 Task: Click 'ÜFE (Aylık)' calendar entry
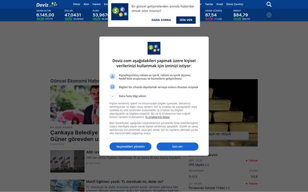tap(198, 165)
